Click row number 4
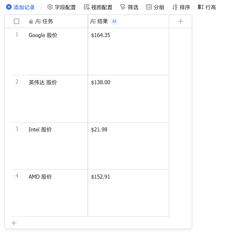The image size is (247, 239). [x=17, y=176]
